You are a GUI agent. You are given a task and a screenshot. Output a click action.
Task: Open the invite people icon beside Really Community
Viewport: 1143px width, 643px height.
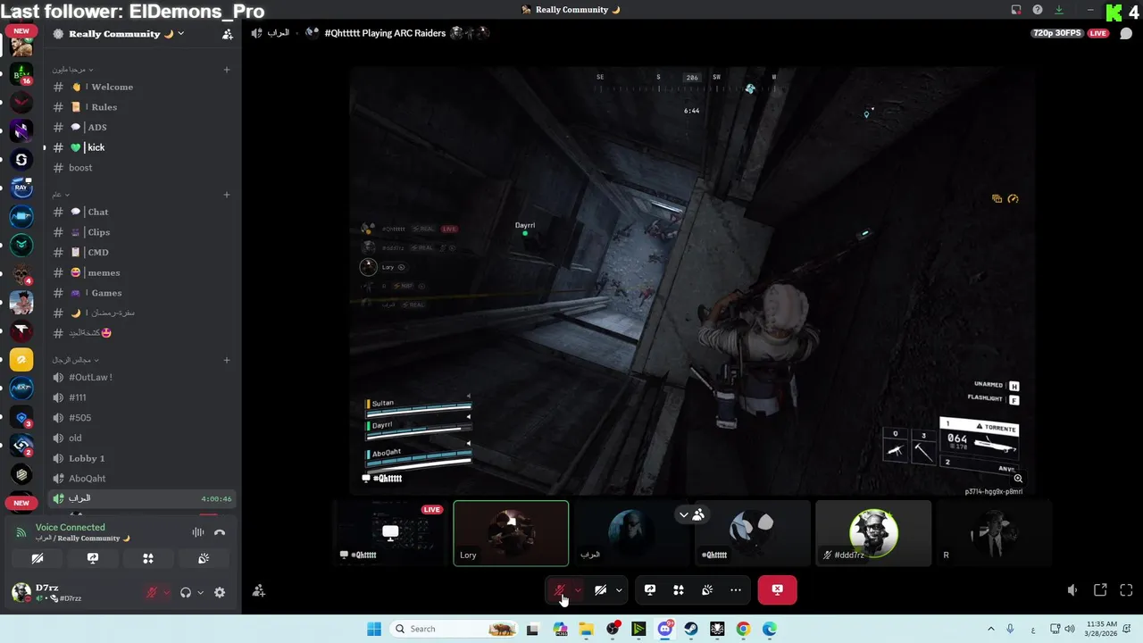click(227, 34)
